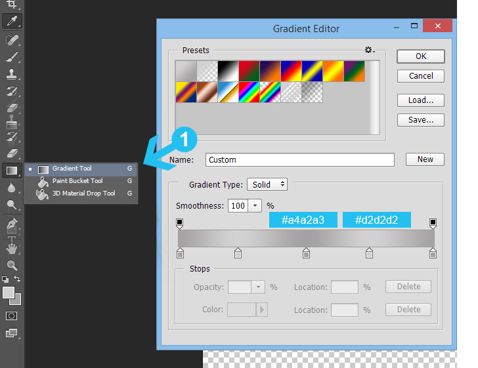The width and height of the screenshot is (478, 368).
Task: Select the Brush tool
Action: [12, 57]
